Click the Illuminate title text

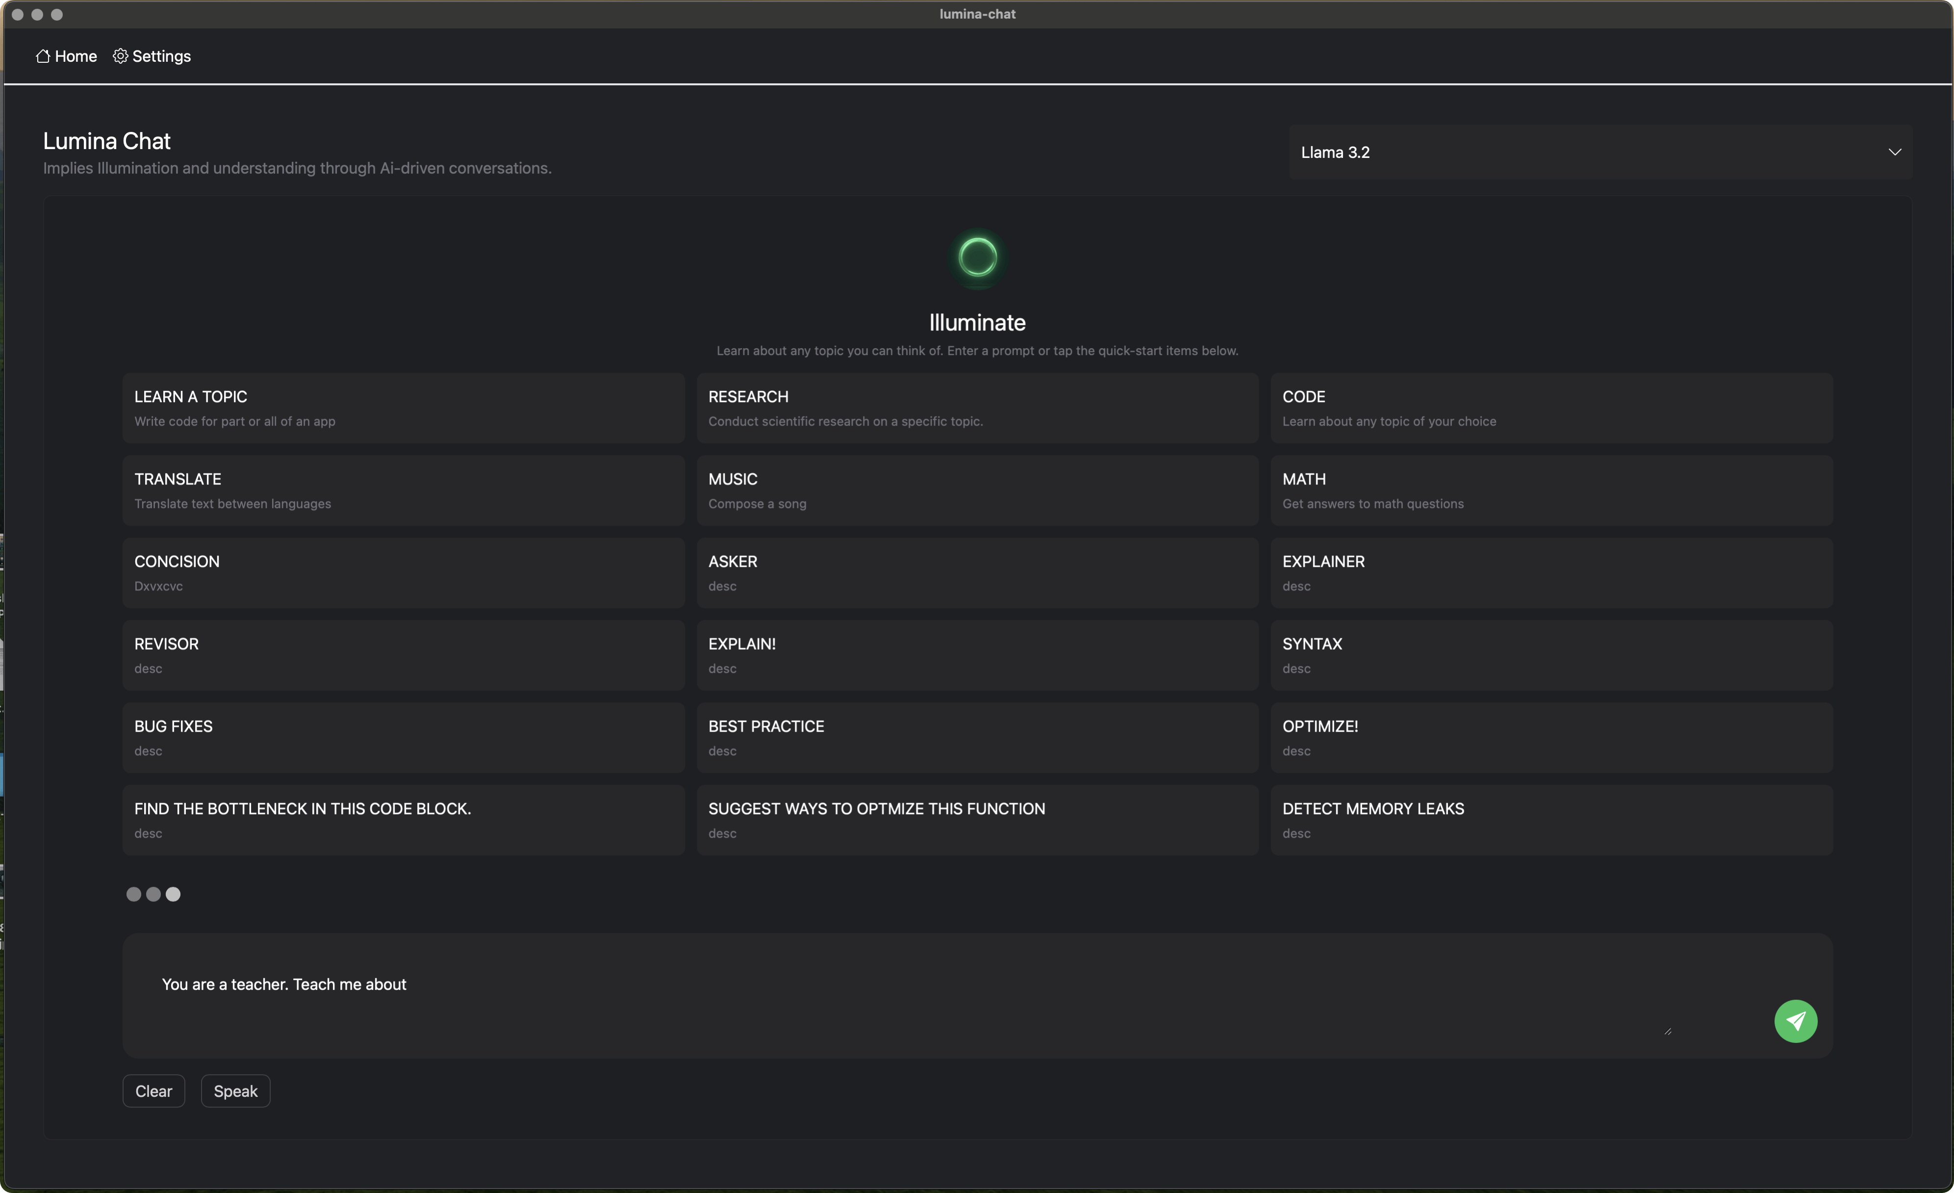tap(977, 323)
